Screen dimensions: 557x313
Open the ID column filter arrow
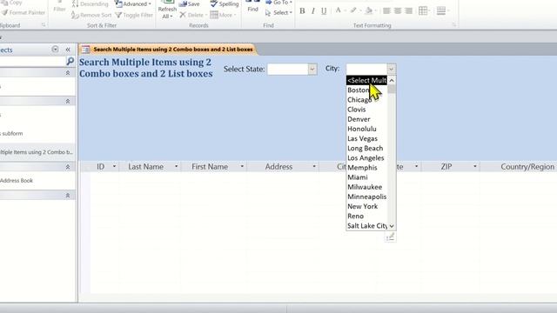(114, 166)
